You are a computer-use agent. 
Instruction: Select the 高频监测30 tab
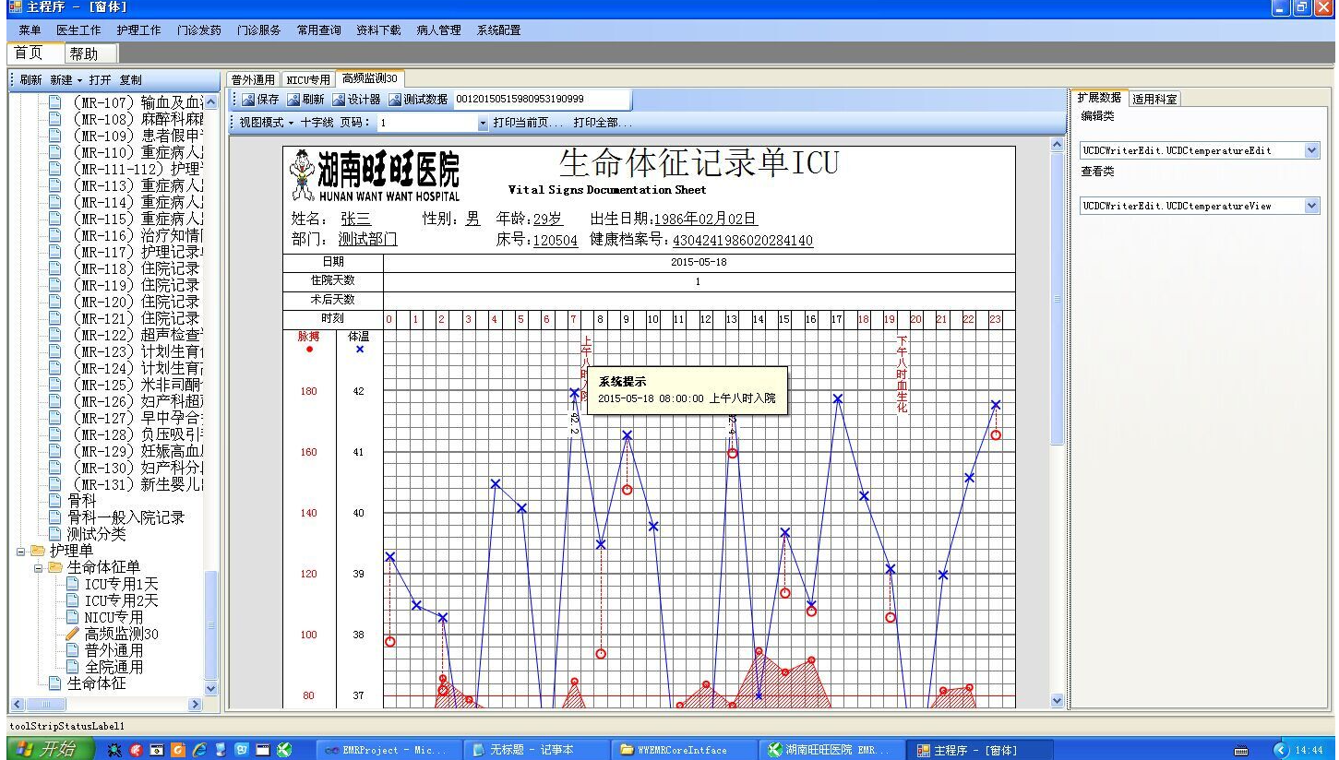[x=369, y=79]
